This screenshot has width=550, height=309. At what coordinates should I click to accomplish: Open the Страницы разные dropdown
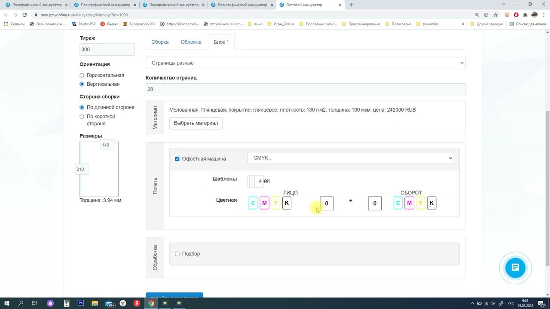pos(306,63)
